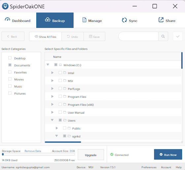Screen dimensions: 185x170
Task: Open the Remove Data link
Action: 33,151
